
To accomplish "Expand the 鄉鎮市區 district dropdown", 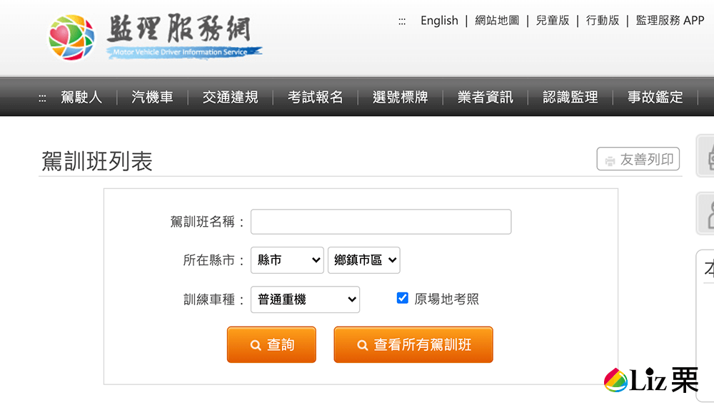I will point(364,260).
